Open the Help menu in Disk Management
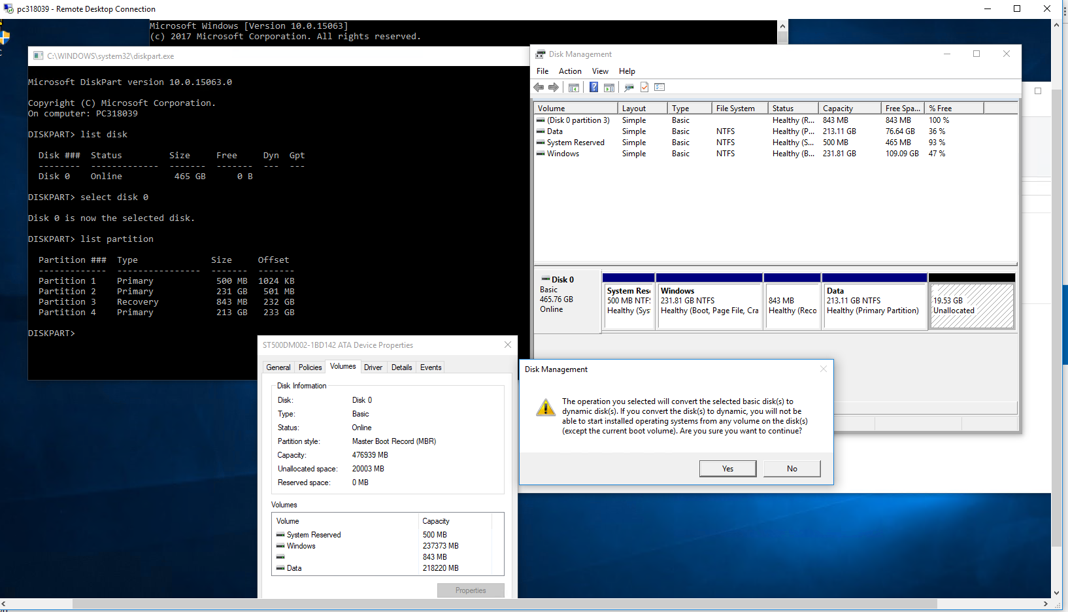1068x612 pixels. click(x=627, y=71)
